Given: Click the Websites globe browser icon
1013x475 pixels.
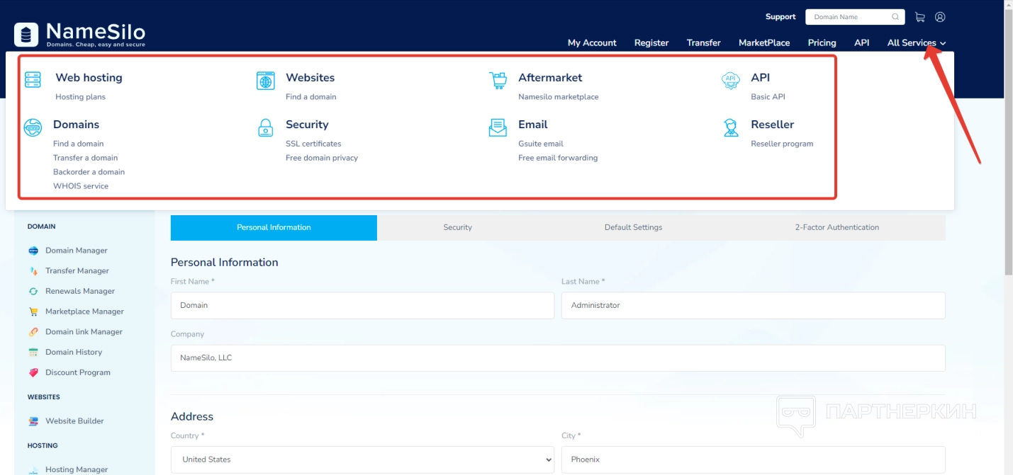Looking at the screenshot, I should click(x=265, y=81).
